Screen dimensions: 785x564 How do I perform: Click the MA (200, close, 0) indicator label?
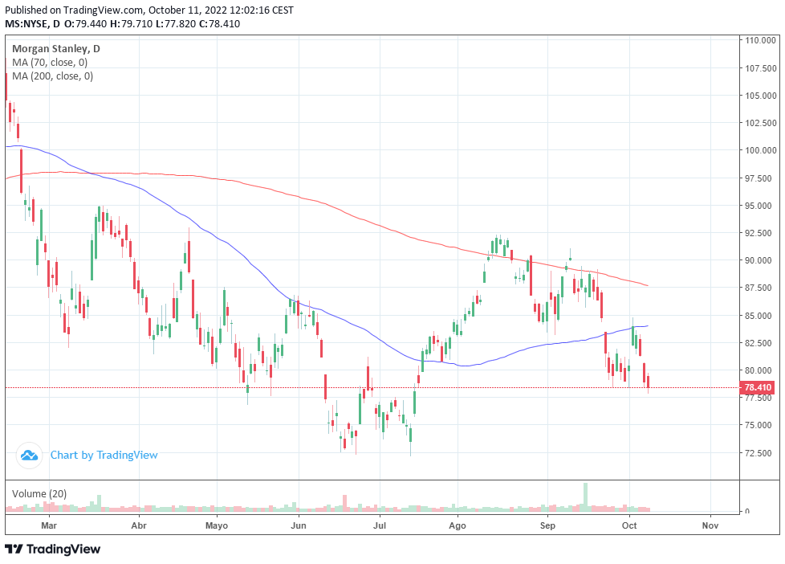click(52, 76)
